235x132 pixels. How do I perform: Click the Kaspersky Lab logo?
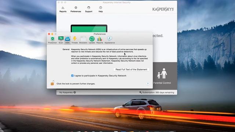click(163, 9)
